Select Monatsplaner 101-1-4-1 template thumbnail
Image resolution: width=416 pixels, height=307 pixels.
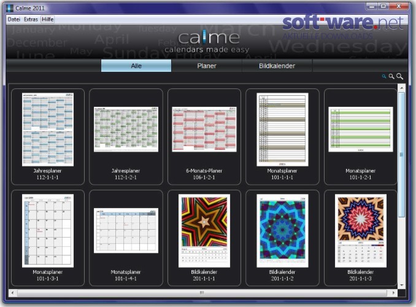126,230
